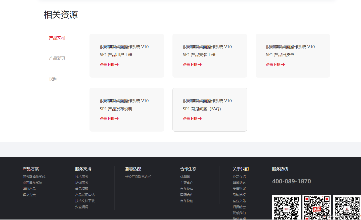Viewport: 361px width, 220px height.
Task: Open 联系我们 footer link
Action: [x=239, y=213]
